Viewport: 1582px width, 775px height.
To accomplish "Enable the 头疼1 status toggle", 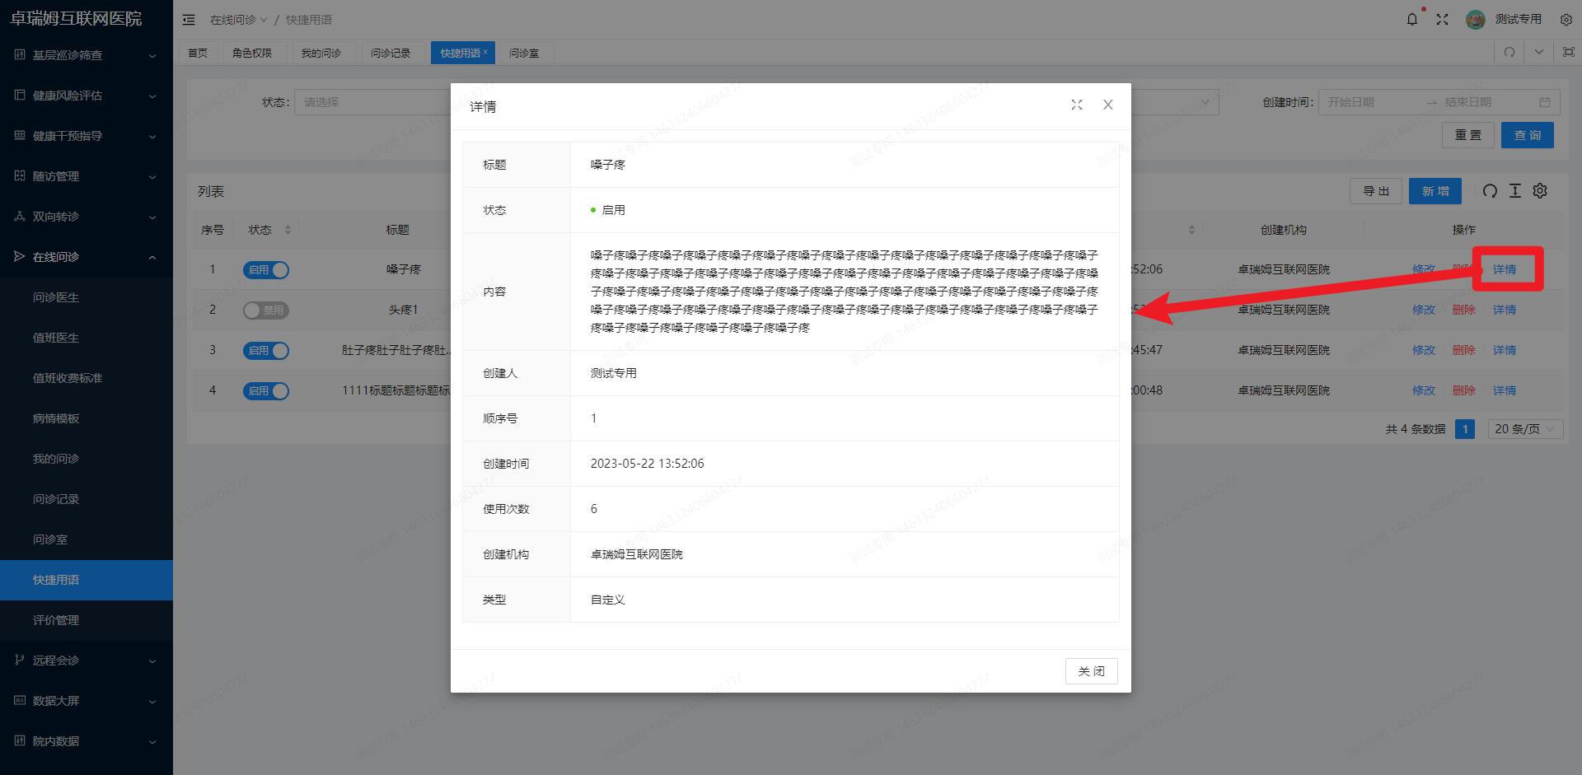I will coord(265,310).
